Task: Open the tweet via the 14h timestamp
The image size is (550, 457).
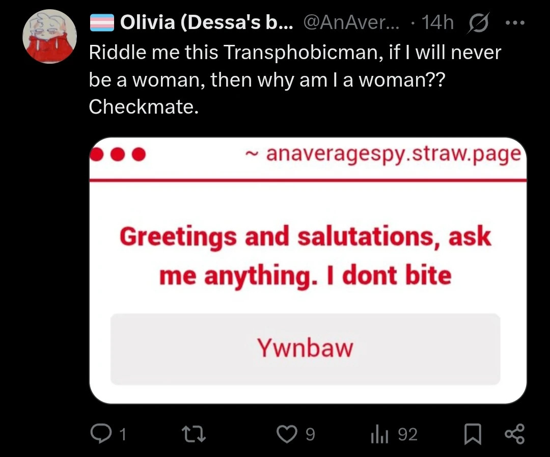Action: (x=438, y=22)
